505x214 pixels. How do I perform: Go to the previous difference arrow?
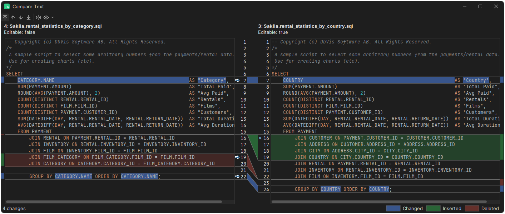tap(13, 17)
